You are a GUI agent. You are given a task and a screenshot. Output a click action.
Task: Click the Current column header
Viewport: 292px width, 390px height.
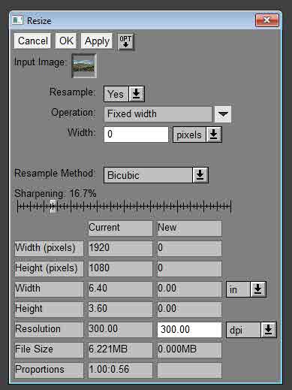[120, 228]
